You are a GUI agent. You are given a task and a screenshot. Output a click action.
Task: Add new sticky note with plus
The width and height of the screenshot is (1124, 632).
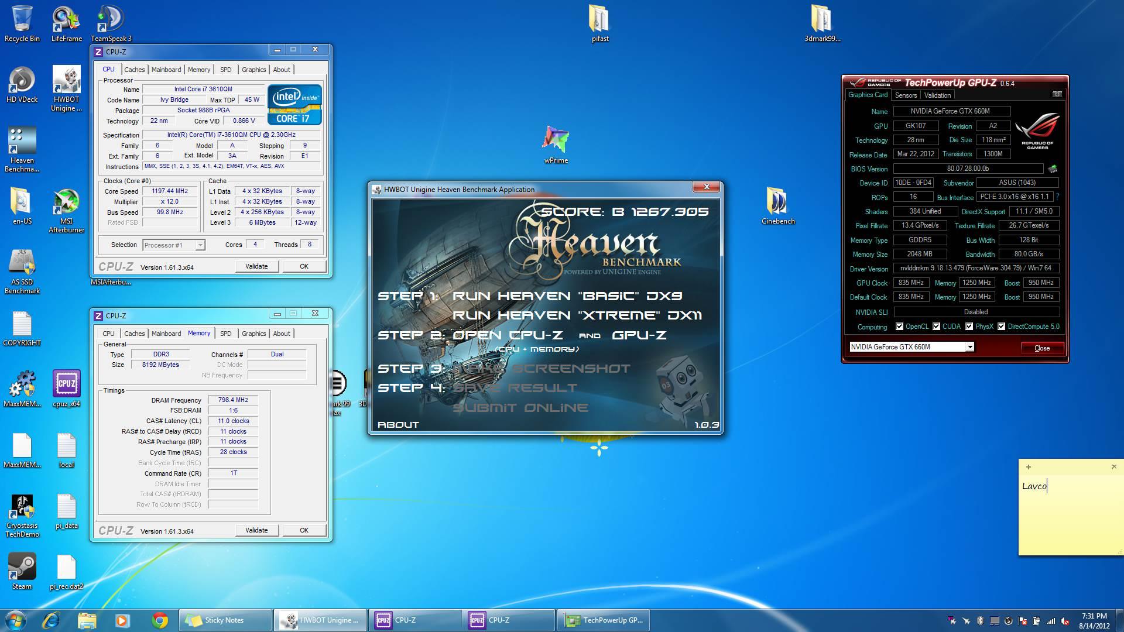point(1028,466)
